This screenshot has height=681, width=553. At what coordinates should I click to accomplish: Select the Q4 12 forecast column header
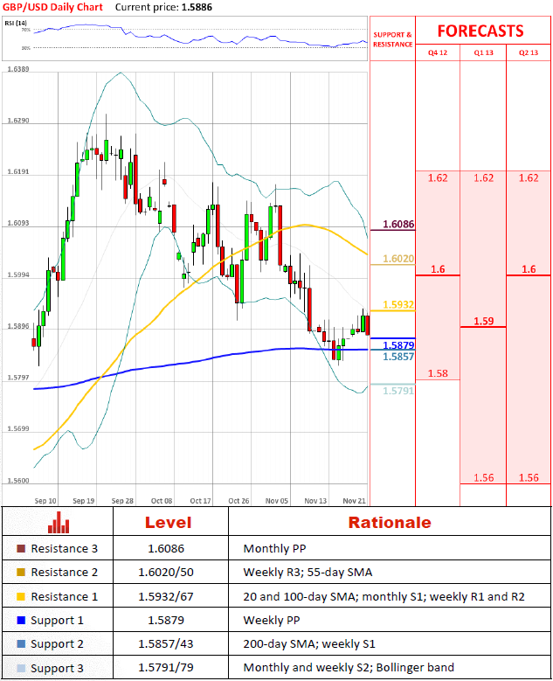pos(438,53)
